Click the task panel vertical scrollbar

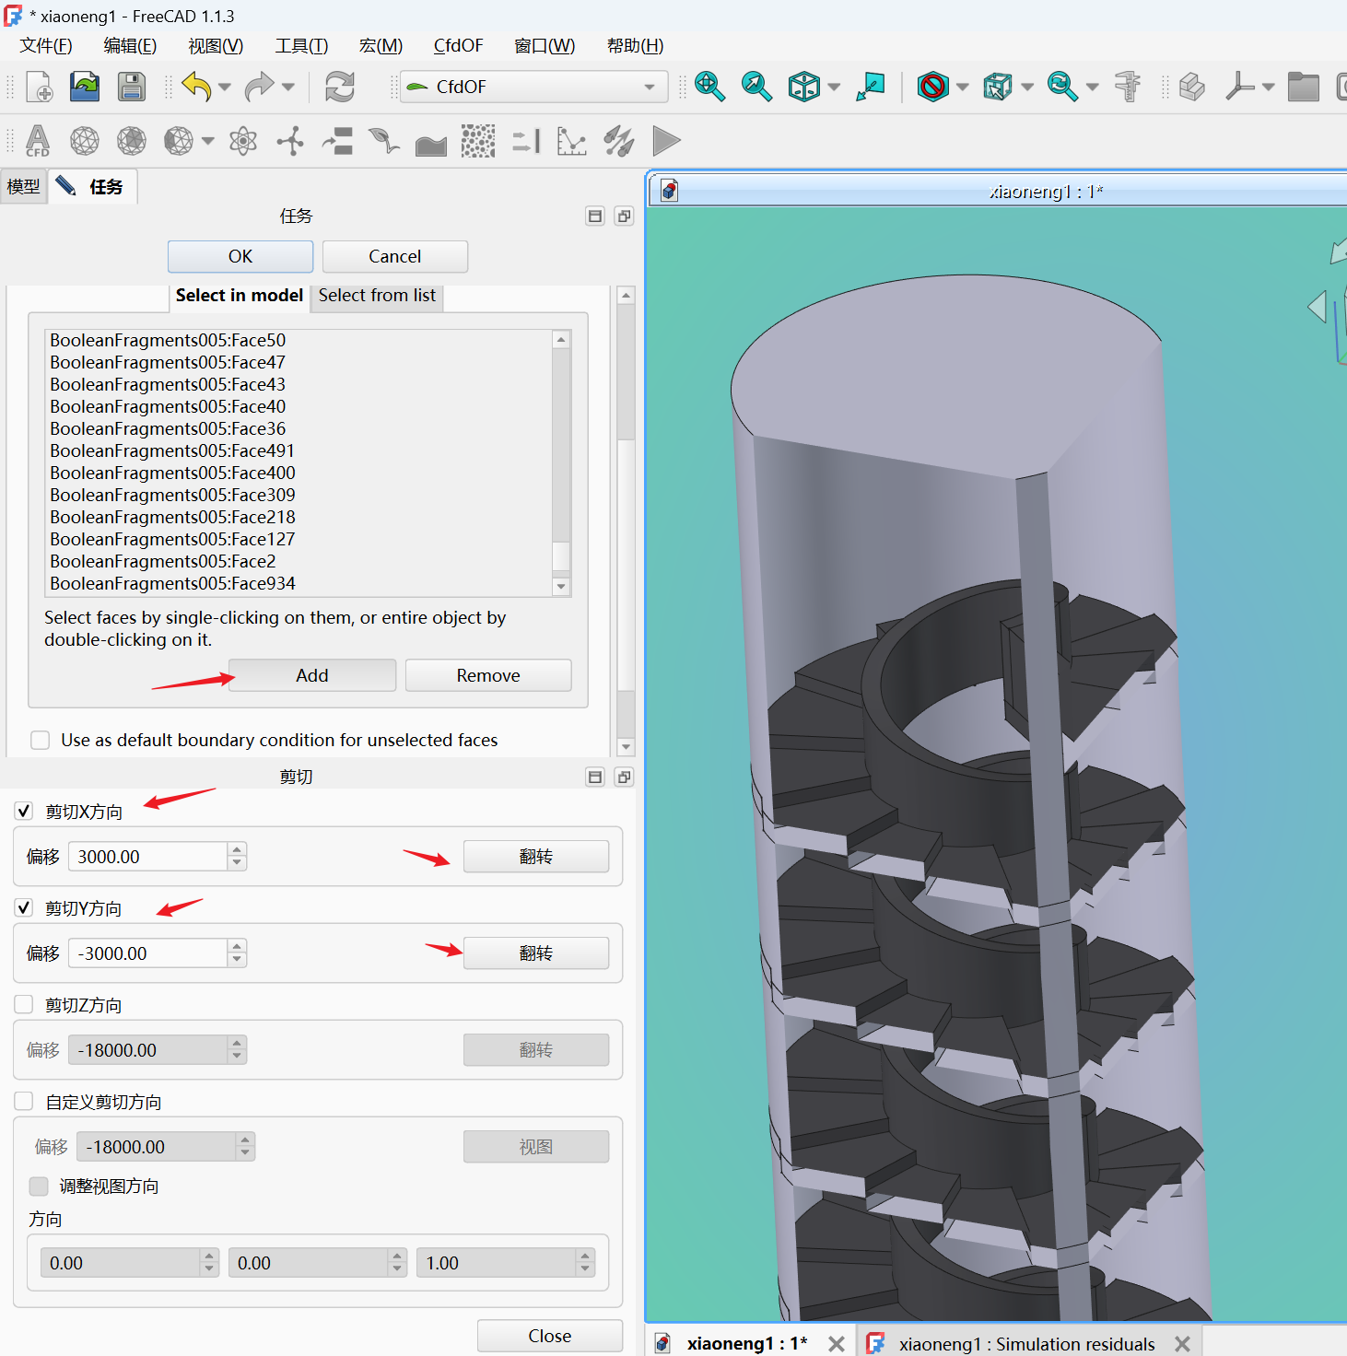coord(626,520)
